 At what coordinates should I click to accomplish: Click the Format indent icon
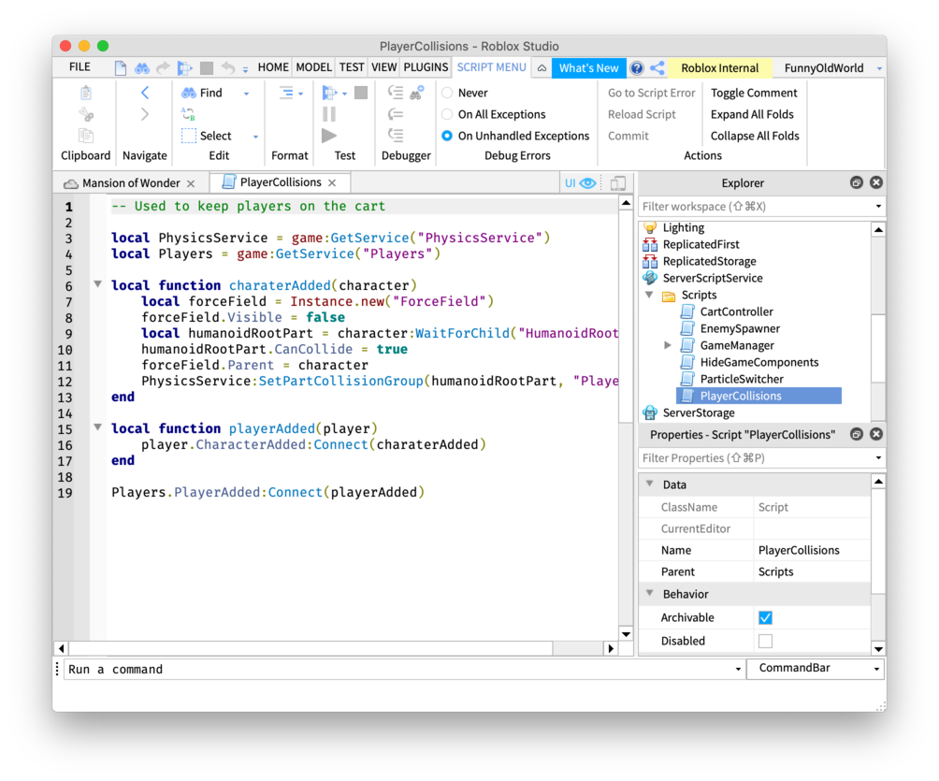286,93
